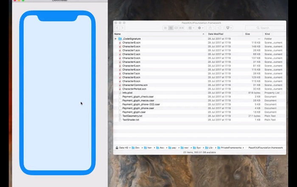Image resolution: width=297 pixels, height=187 pixels.
Task: Select the Info.plist file
Action: 127,93
